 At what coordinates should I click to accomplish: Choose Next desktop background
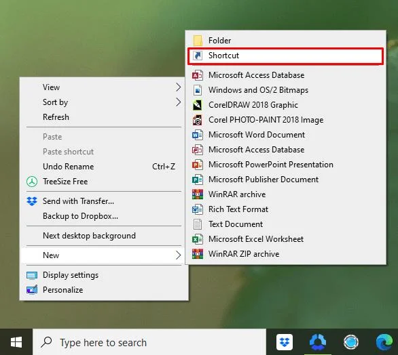click(x=104, y=236)
